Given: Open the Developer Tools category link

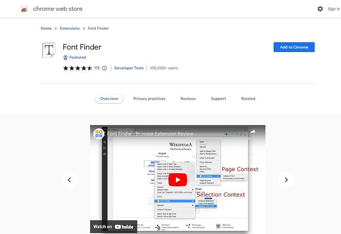Looking at the screenshot, I should (129, 68).
